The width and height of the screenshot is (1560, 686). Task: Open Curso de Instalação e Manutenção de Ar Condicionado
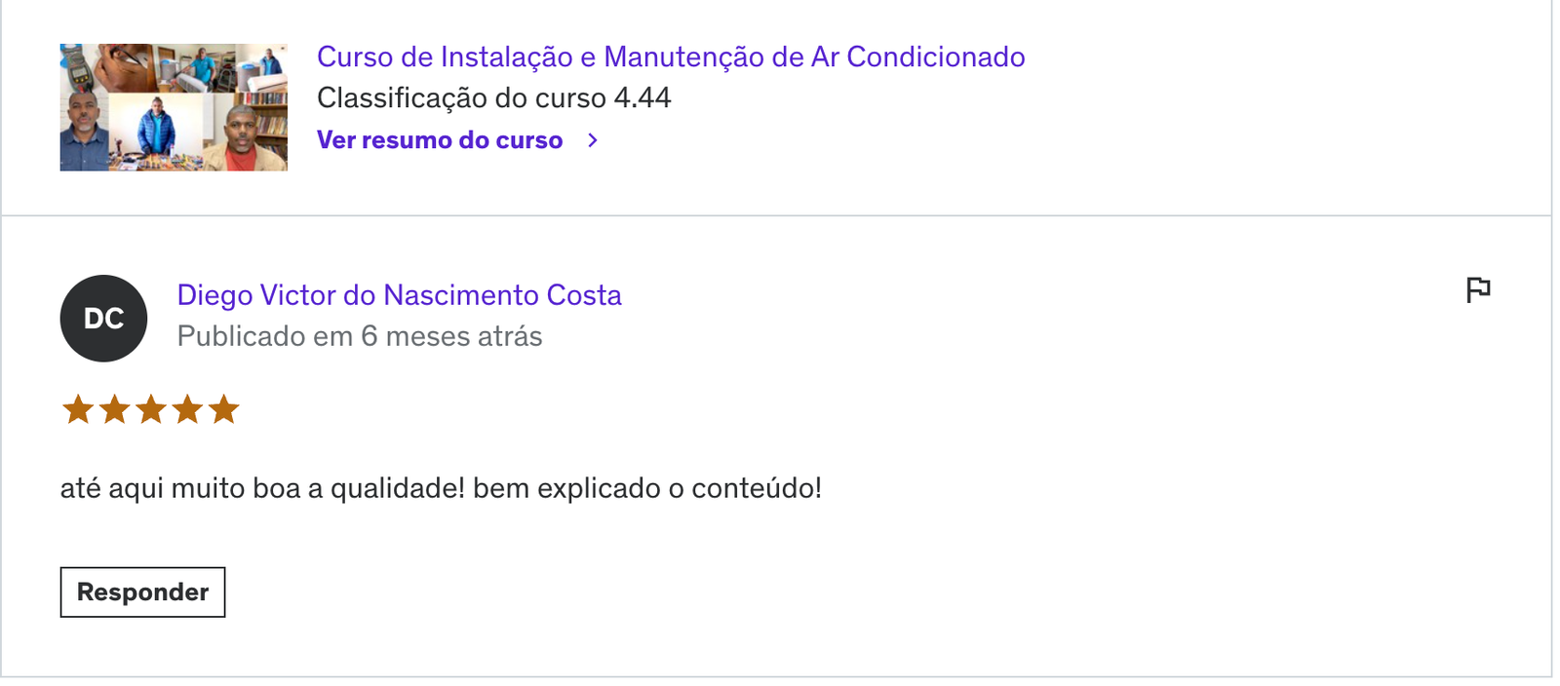pyautogui.click(x=671, y=57)
